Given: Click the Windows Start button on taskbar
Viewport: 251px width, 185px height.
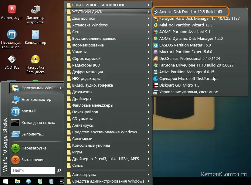Looking at the screenshot, I should 5,181.
